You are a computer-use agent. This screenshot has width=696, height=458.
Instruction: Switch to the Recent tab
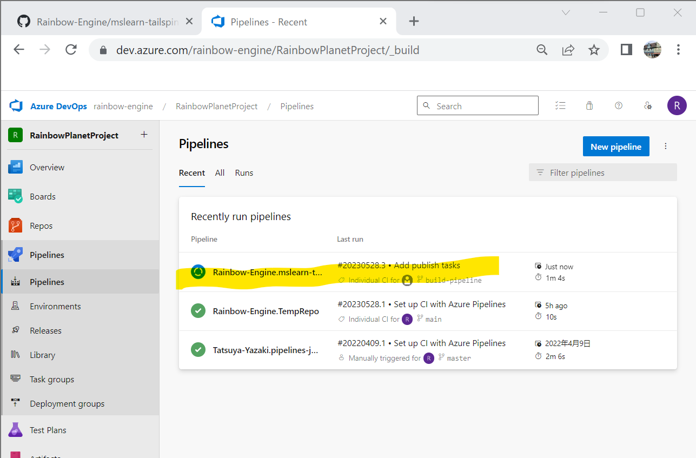pyautogui.click(x=192, y=173)
